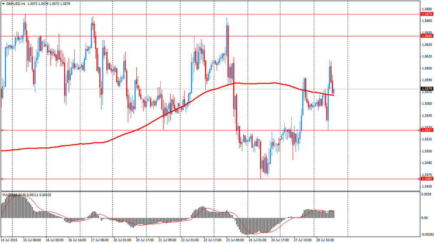
Task: Click the 21 Jul 09:00 time label
Action: click(168, 240)
